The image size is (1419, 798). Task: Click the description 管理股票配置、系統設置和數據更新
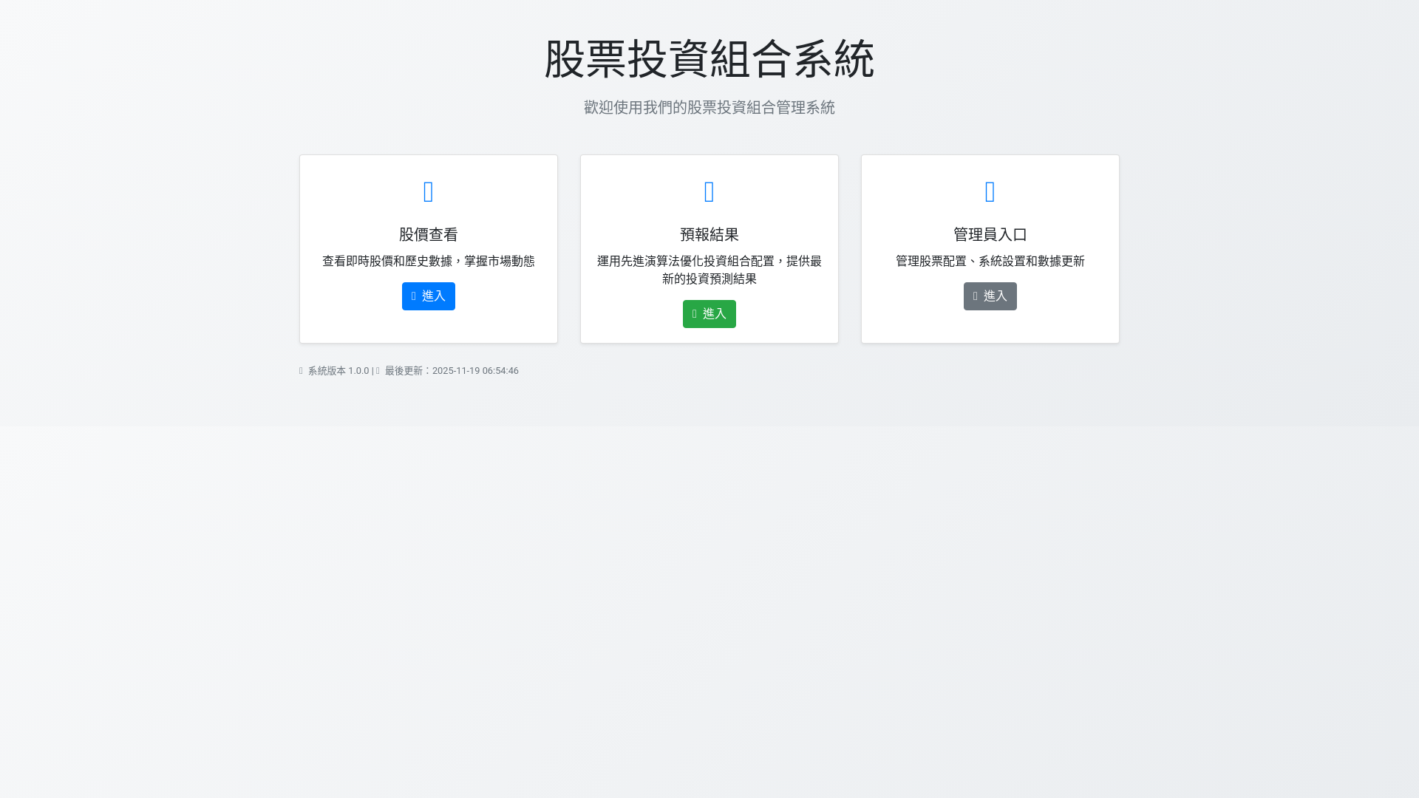point(990,262)
